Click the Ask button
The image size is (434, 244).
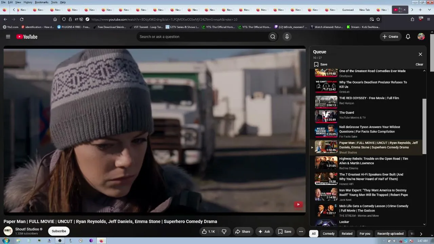pyautogui.click(x=264, y=231)
